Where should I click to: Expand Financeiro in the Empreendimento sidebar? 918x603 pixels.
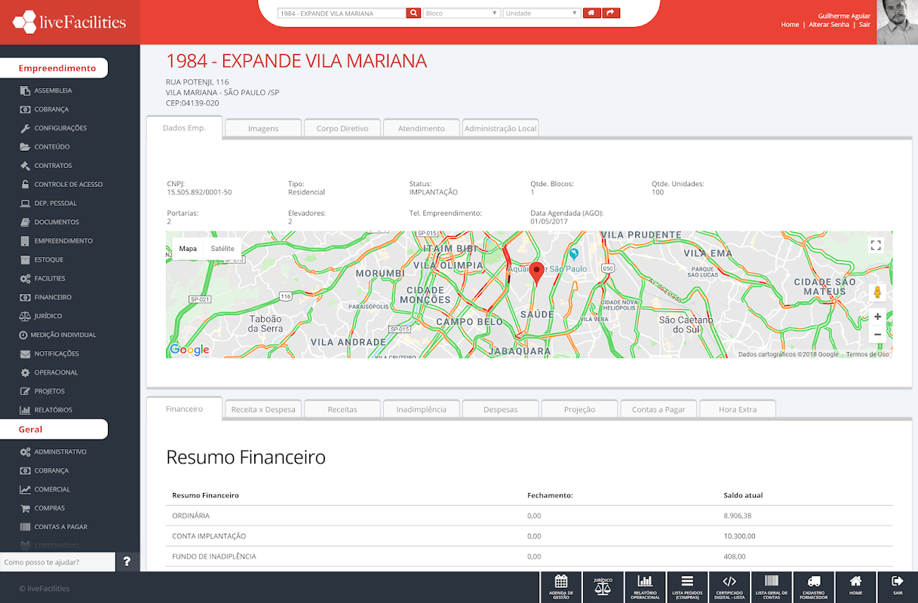coord(53,297)
